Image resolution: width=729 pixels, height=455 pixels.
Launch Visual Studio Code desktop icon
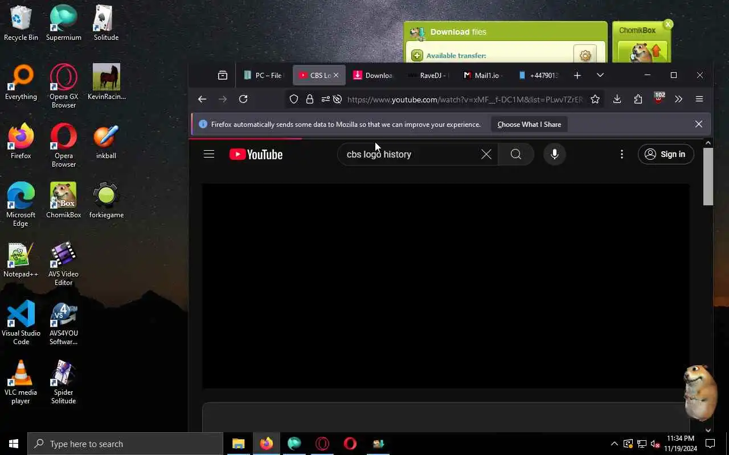tap(21, 322)
